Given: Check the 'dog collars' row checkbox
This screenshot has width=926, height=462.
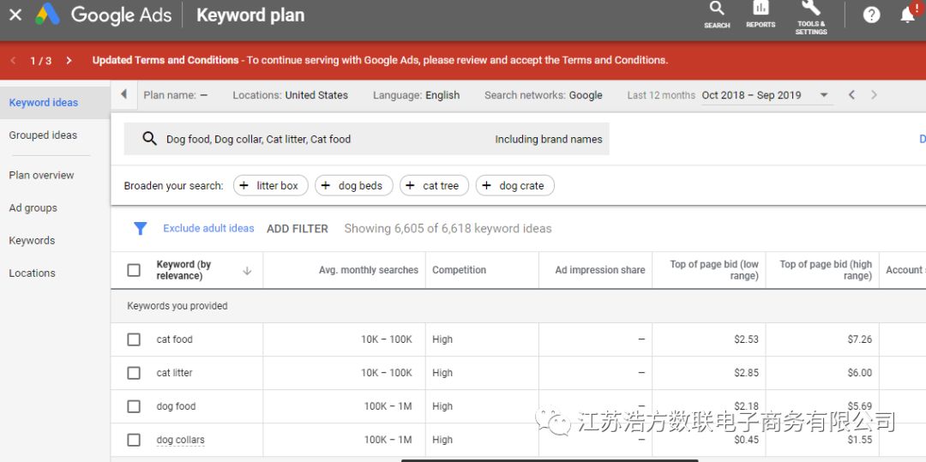Looking at the screenshot, I should [134, 440].
